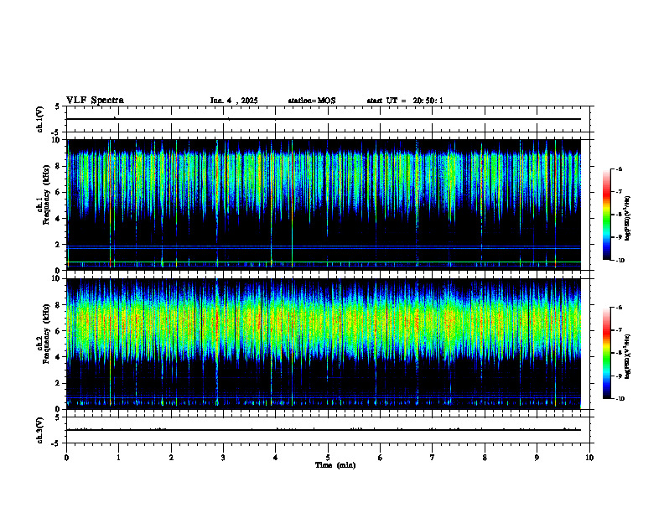Select the date label "Jan. 4, 2025"

coord(234,101)
